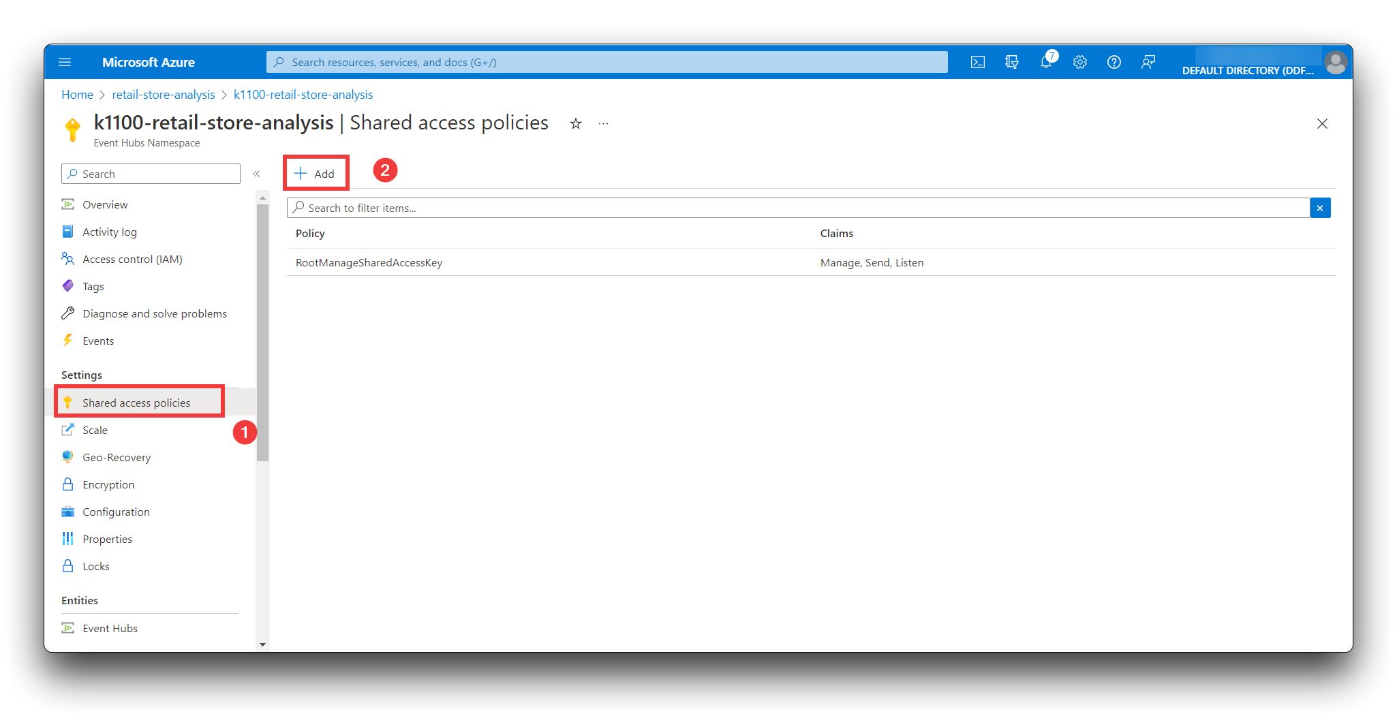Open the Directories and subscriptions filter icon
The image size is (1397, 718).
click(x=1011, y=62)
